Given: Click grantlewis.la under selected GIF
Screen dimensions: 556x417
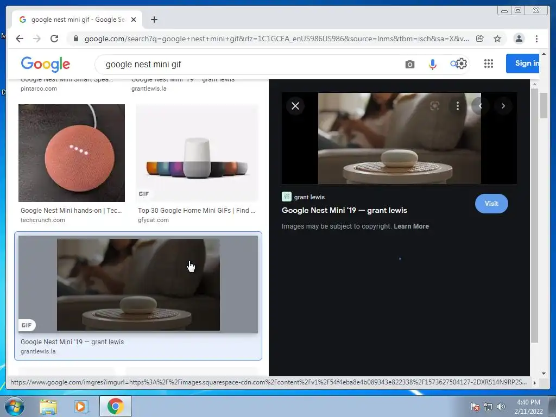Looking at the screenshot, I should [38, 351].
